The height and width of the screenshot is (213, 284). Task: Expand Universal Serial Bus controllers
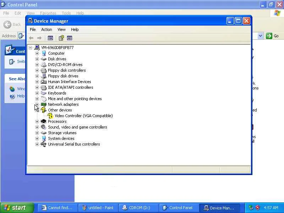tap(37, 144)
